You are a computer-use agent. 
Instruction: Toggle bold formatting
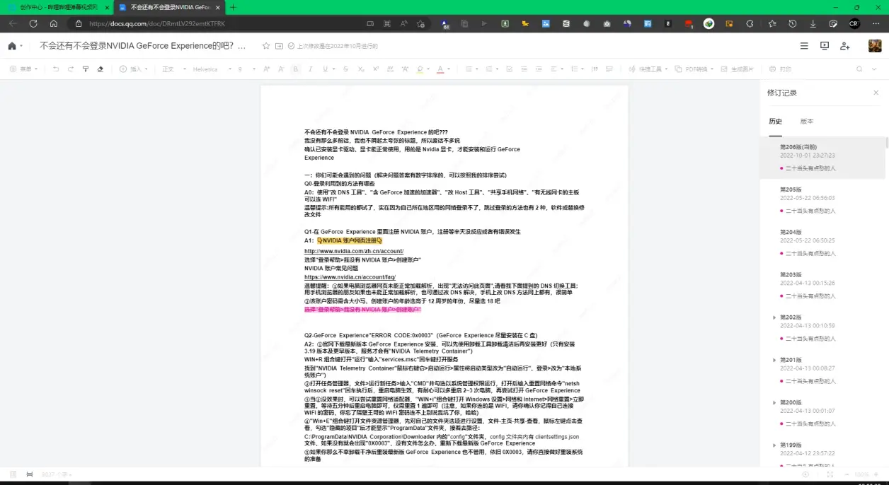coord(296,69)
